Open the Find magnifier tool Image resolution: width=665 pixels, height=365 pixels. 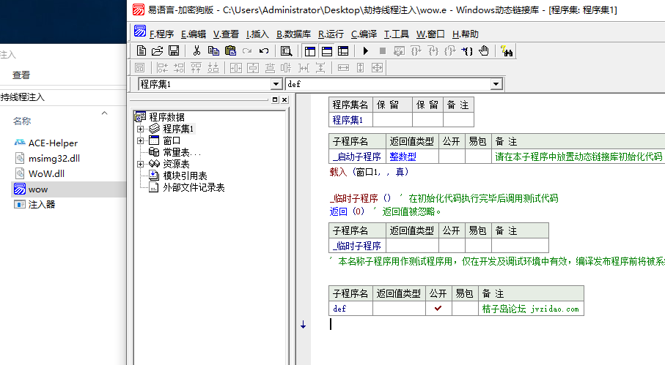[x=286, y=51]
